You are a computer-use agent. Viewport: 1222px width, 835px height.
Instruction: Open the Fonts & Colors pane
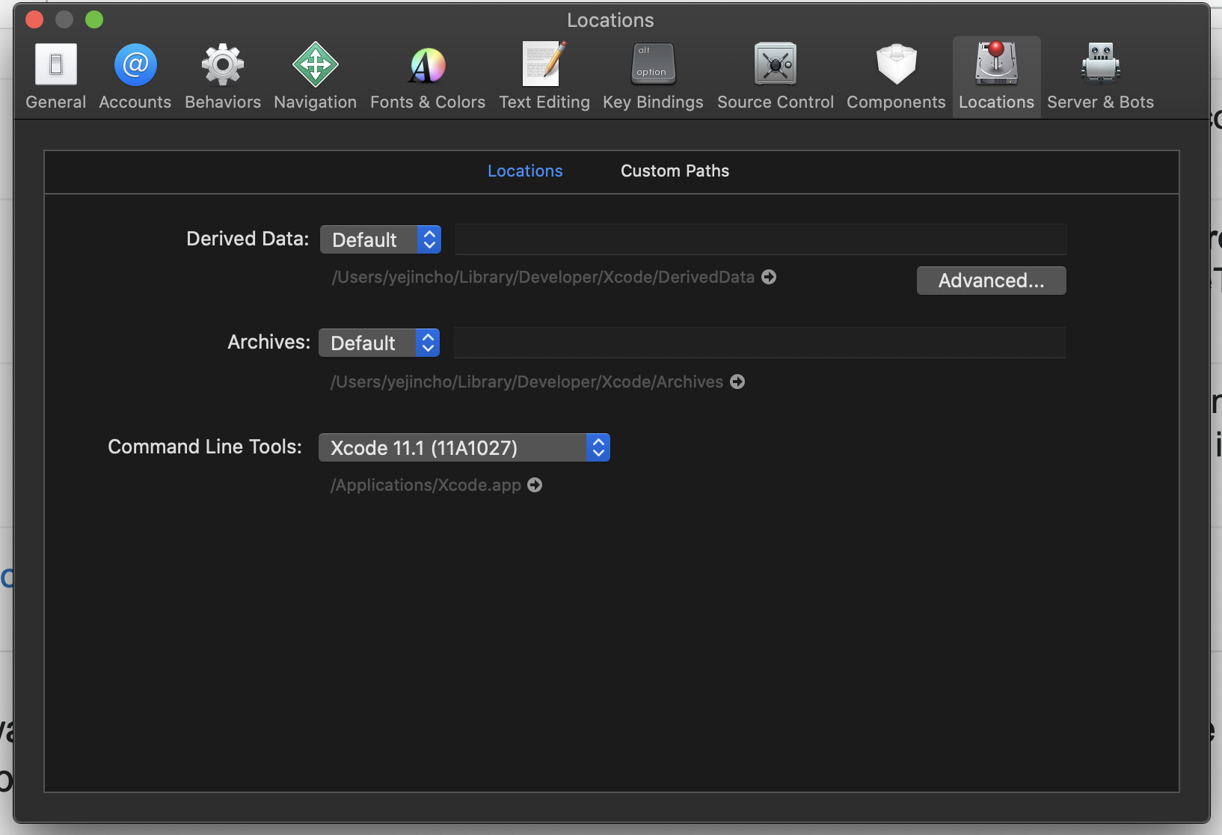(428, 77)
